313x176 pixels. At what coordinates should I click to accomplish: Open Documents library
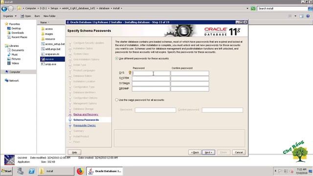pos(16,50)
